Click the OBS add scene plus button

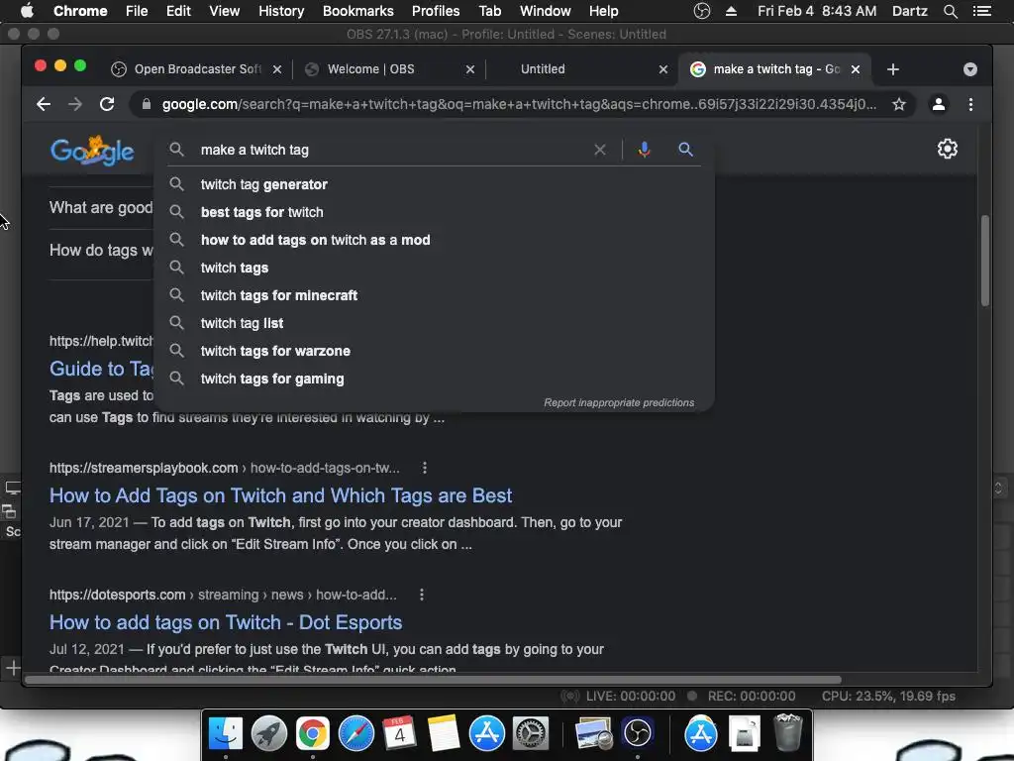(13, 668)
